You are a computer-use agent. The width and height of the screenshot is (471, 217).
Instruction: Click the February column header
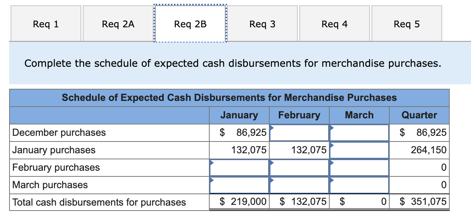tap(299, 115)
